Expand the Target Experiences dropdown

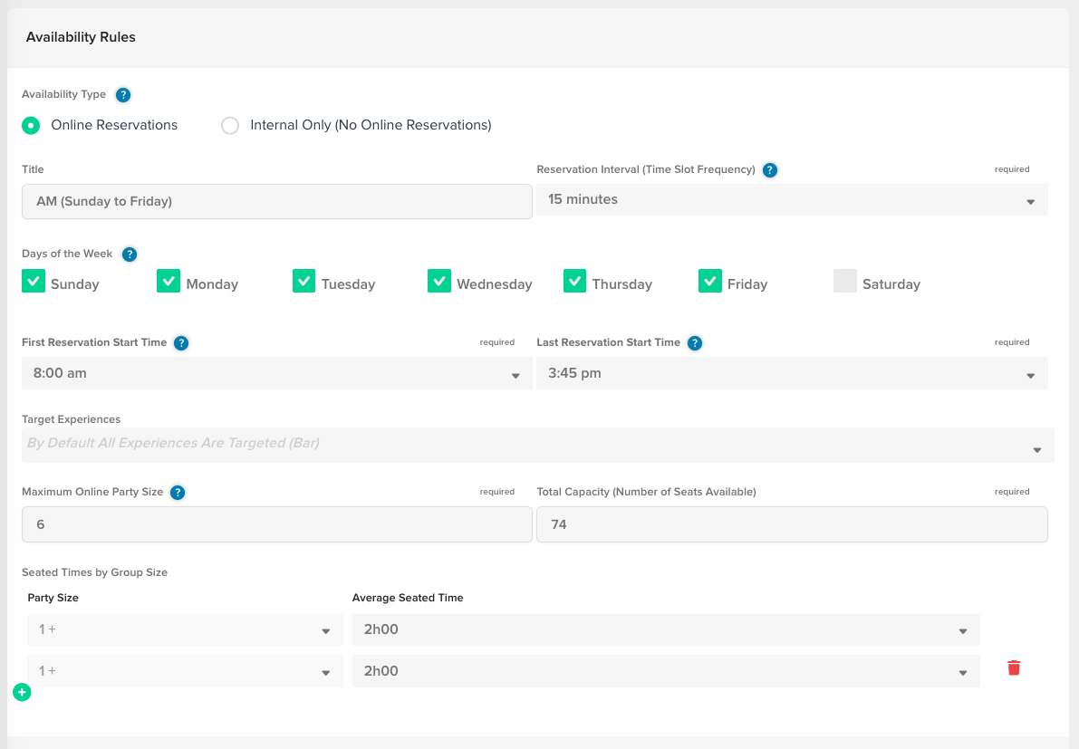coord(537,445)
